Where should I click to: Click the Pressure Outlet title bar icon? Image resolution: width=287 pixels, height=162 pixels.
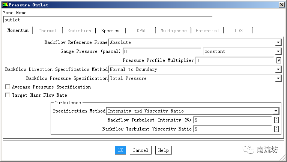click(5, 5)
